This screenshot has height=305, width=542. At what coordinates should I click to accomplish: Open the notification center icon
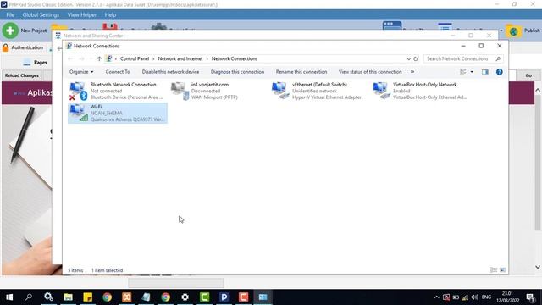click(x=530, y=297)
